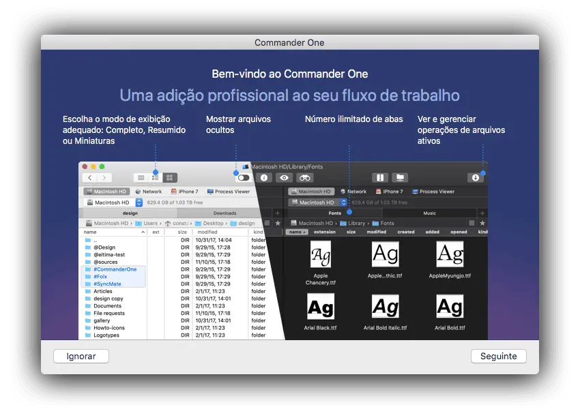
Task: Click Library in the dark pane breadcrumb
Action: (x=353, y=223)
